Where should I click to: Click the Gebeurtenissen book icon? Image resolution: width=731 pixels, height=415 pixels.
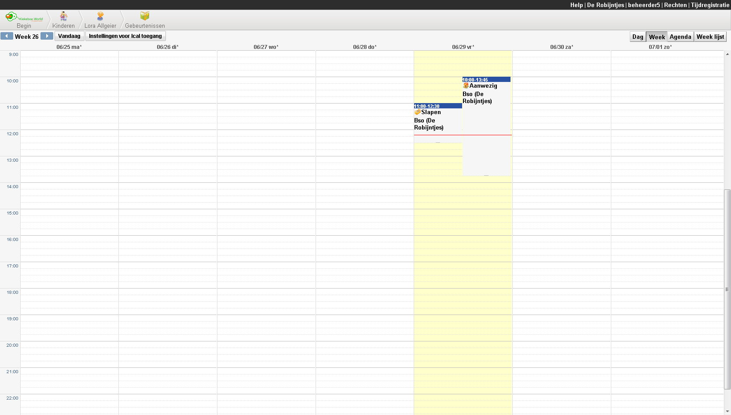click(145, 16)
